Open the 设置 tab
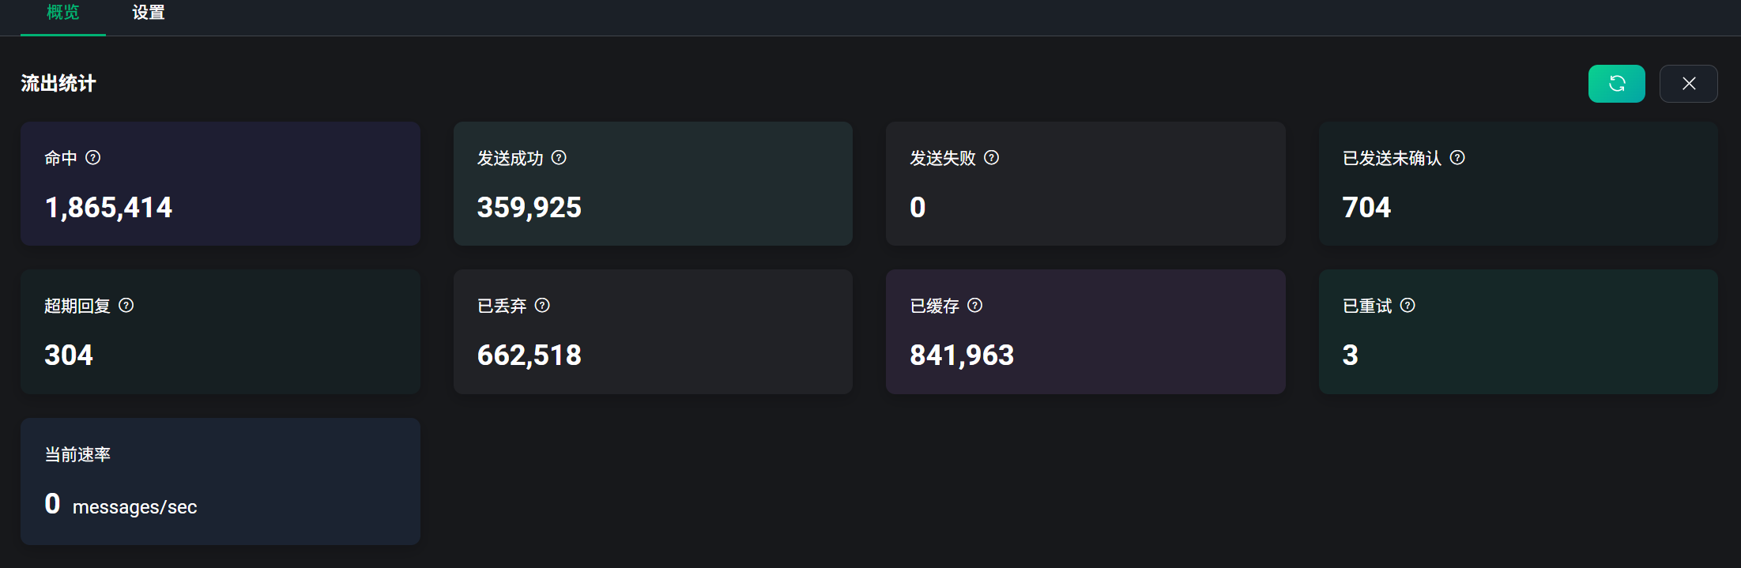 pos(149,13)
